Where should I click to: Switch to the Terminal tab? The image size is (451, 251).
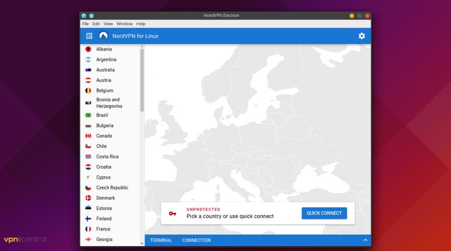tap(161, 240)
